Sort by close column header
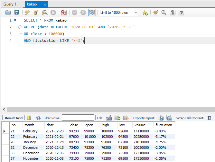The height and width of the screenshot is (162, 215). coord(76,125)
